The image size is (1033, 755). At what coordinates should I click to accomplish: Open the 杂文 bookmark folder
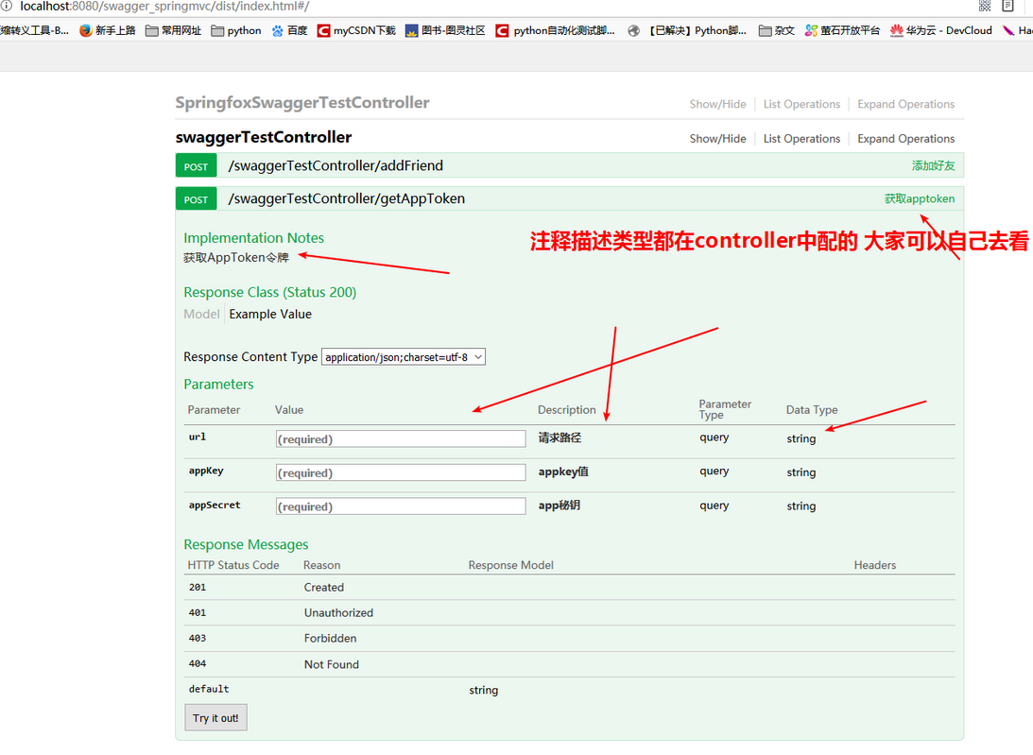(777, 30)
